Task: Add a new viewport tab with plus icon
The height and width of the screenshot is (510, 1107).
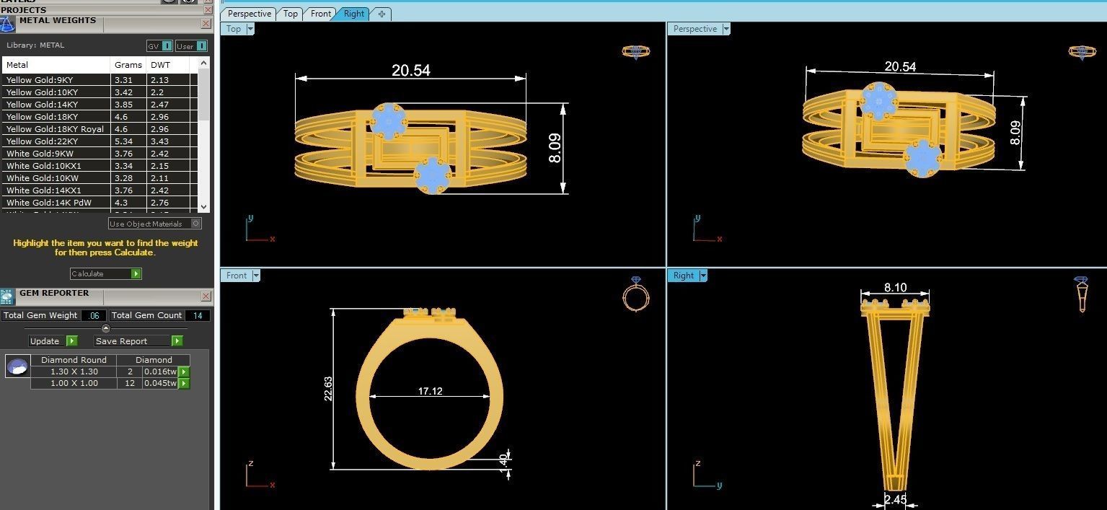Action: pos(382,14)
